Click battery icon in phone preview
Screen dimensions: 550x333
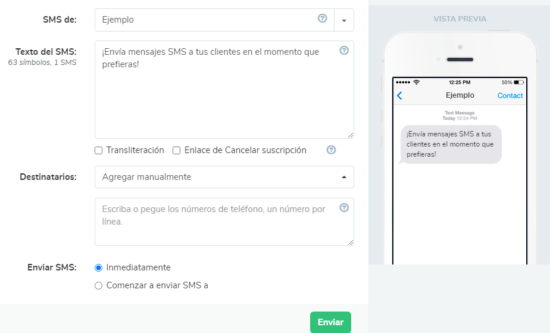[x=519, y=82]
